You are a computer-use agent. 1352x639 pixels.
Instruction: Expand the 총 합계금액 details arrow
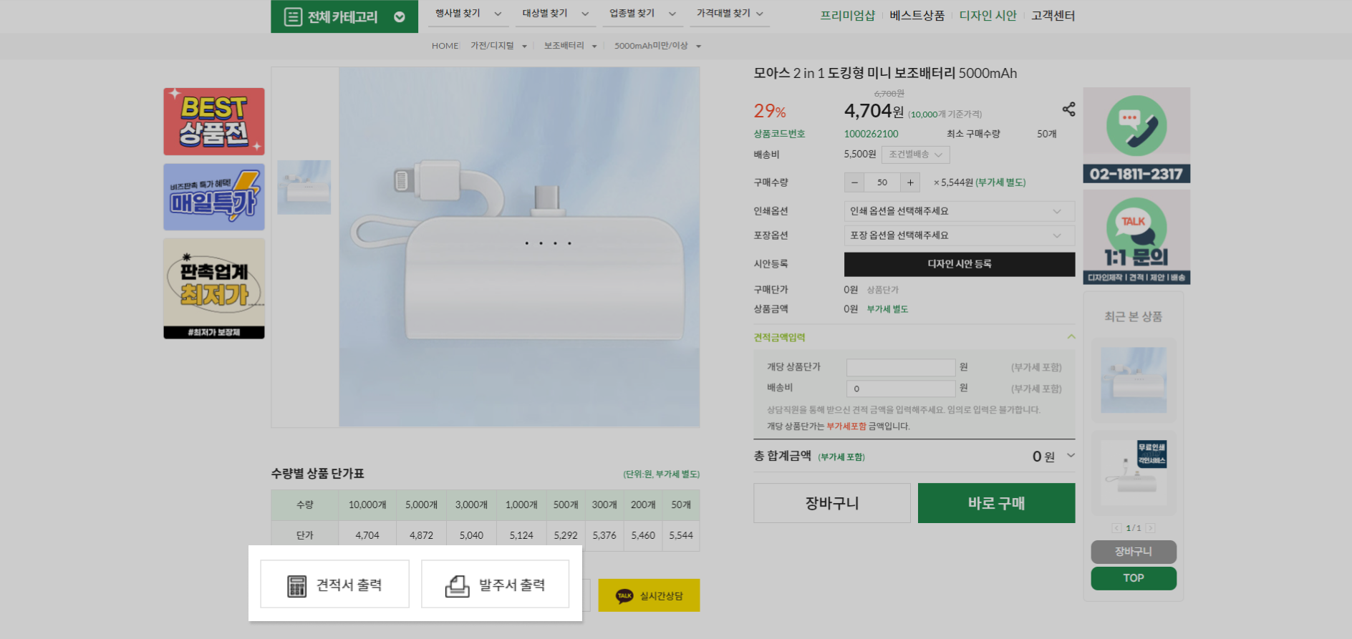[x=1071, y=456]
